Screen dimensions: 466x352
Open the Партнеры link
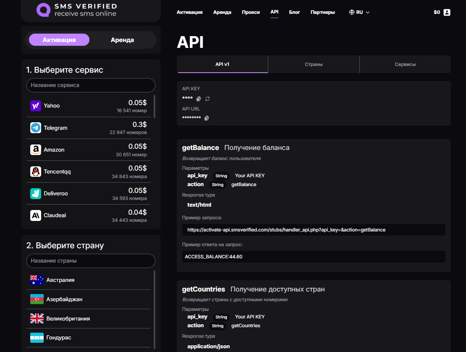point(322,12)
